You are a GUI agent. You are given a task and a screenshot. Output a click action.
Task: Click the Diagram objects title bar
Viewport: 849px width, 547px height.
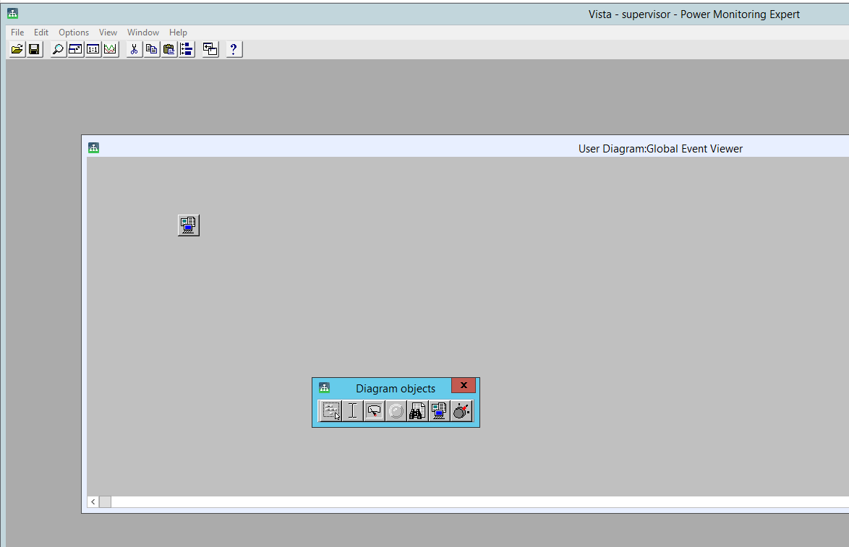pos(396,389)
